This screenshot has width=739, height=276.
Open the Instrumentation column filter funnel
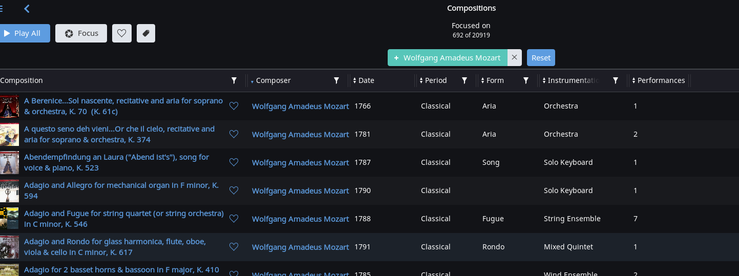[616, 80]
